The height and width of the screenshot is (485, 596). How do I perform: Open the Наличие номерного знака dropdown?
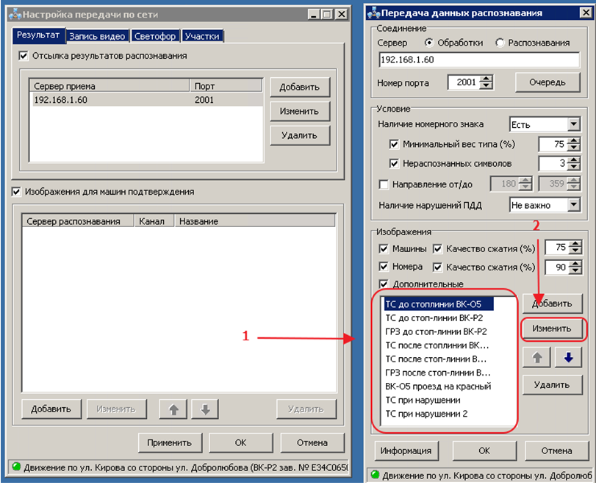pyautogui.click(x=573, y=125)
